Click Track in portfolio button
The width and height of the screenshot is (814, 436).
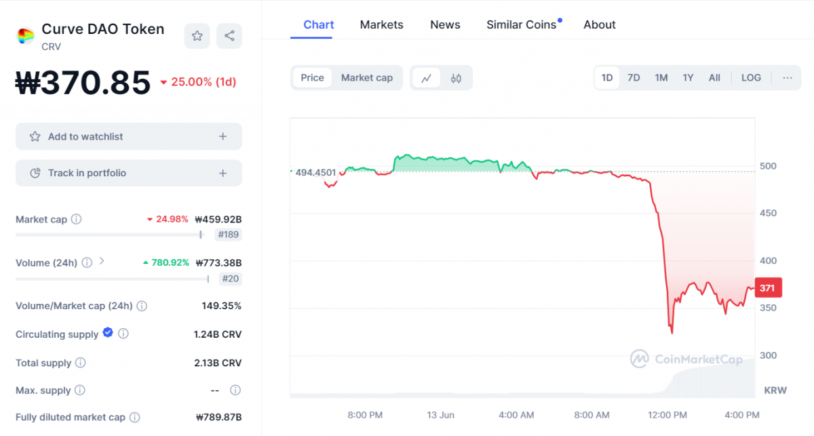tap(129, 173)
